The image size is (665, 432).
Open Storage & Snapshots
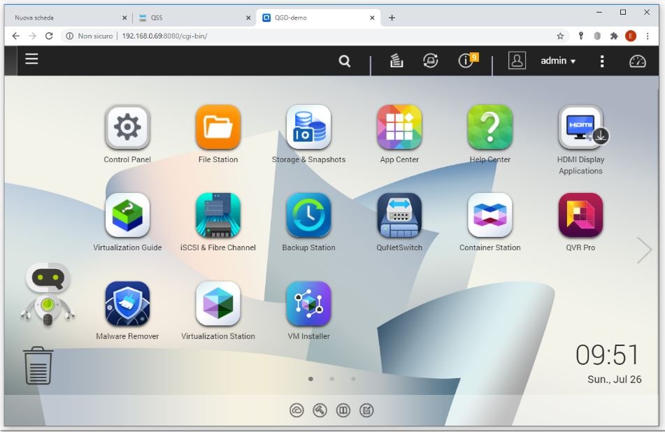(308, 128)
